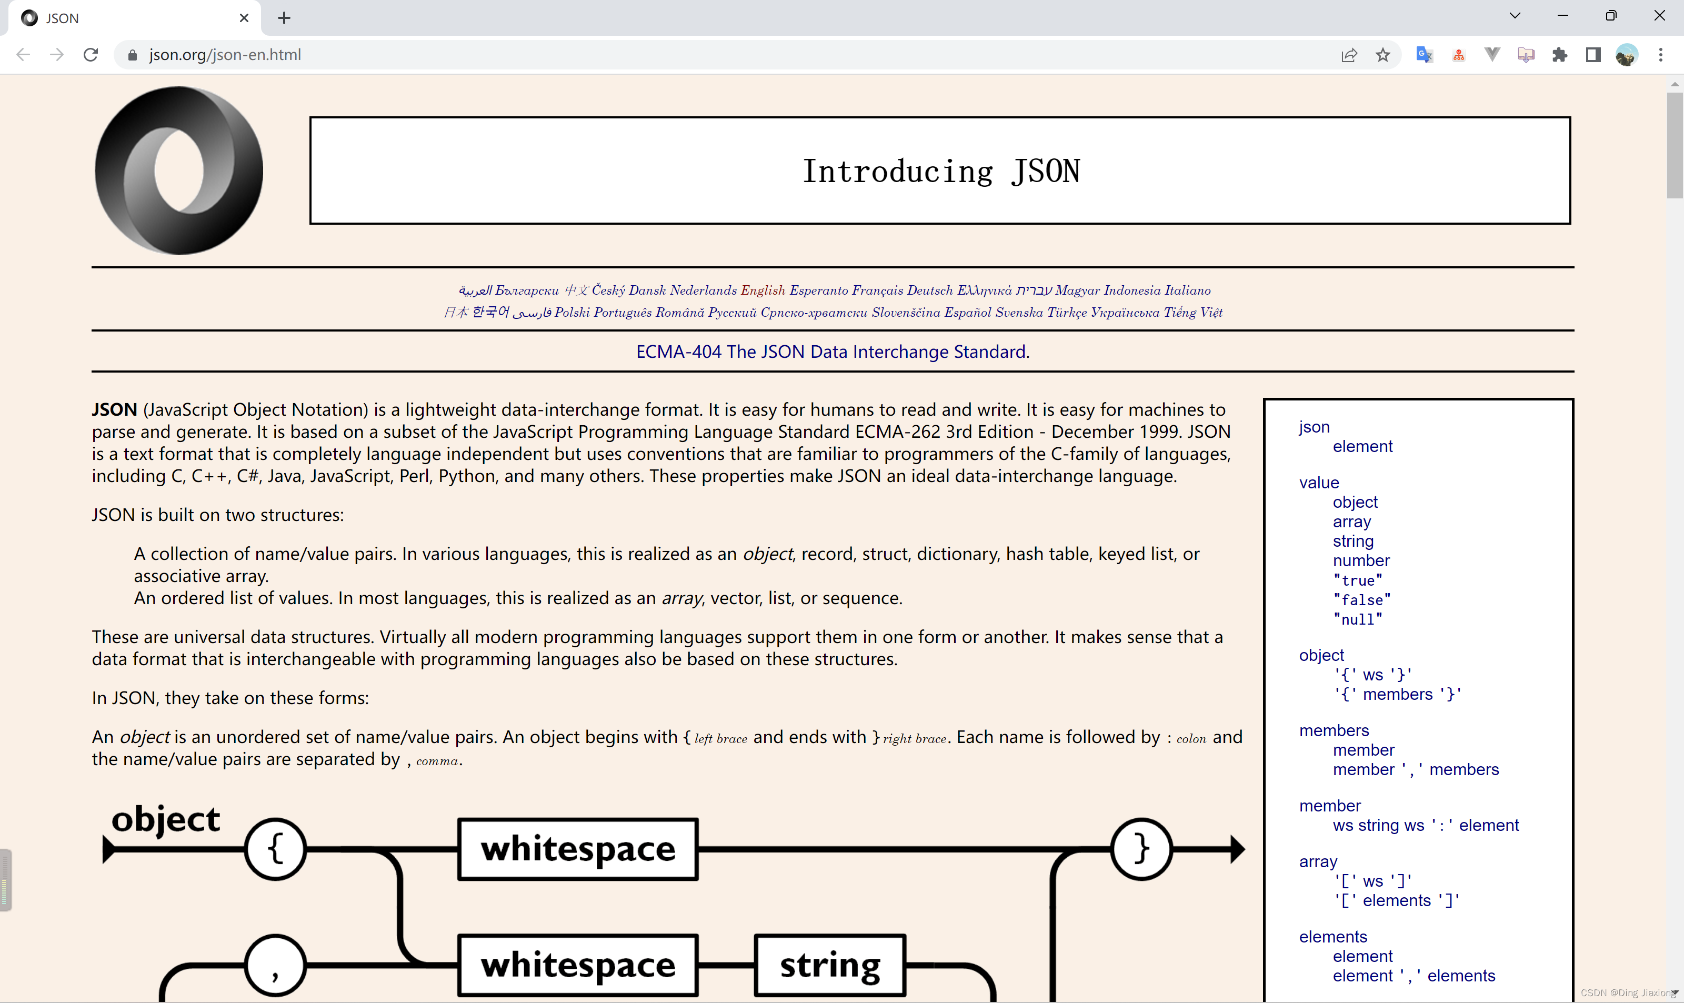Click the 'value' grammar rule heading

(1318, 483)
